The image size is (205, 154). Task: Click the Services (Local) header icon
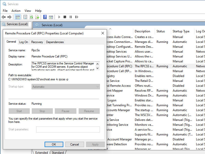coord(37,25)
